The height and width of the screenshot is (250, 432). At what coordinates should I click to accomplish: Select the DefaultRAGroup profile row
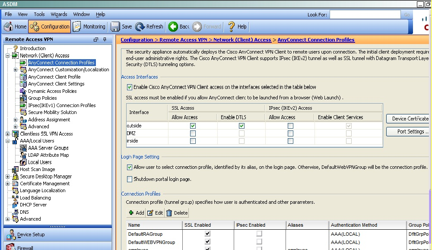click(278, 234)
